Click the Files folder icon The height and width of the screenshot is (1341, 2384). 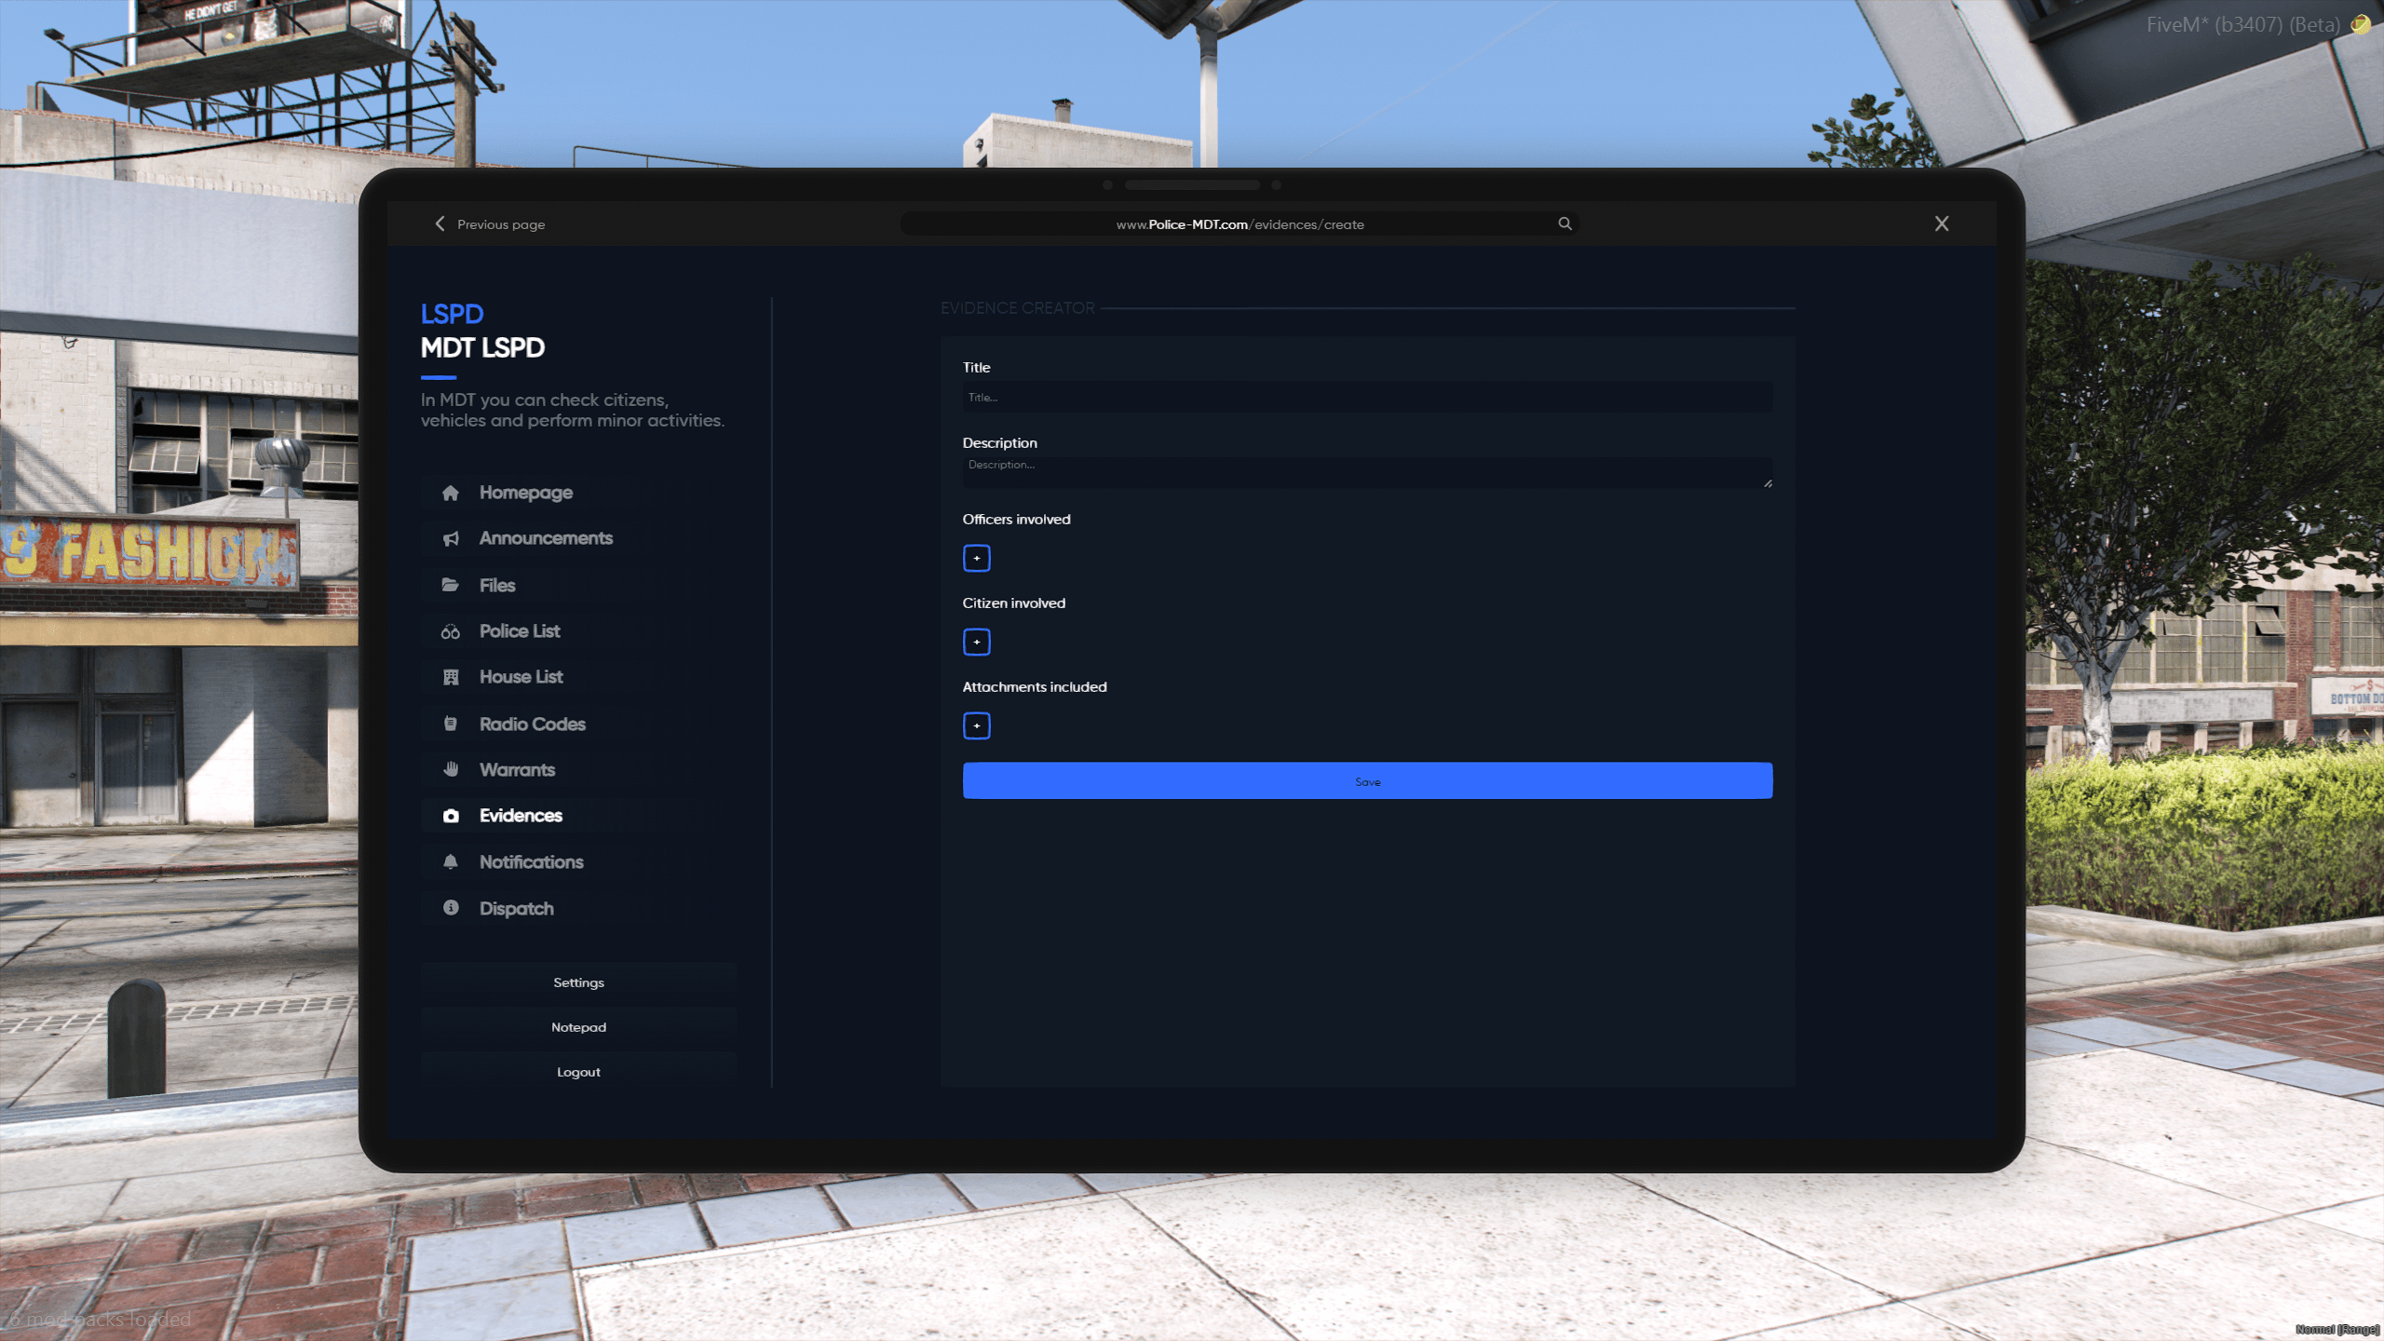click(451, 585)
